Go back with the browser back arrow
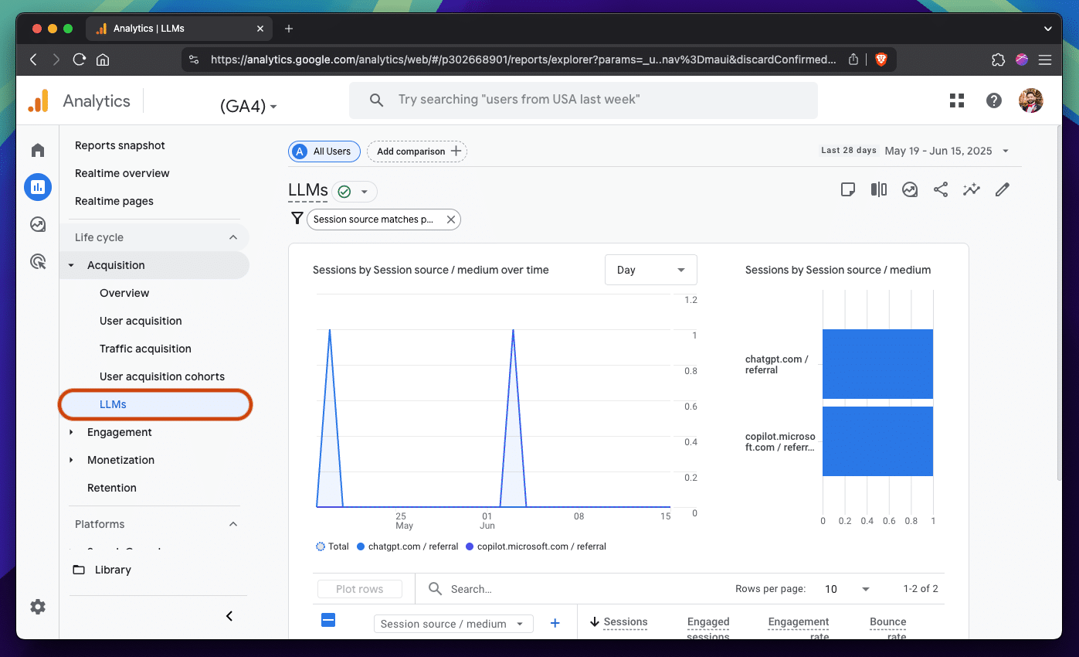This screenshot has width=1079, height=657. pyautogui.click(x=33, y=60)
